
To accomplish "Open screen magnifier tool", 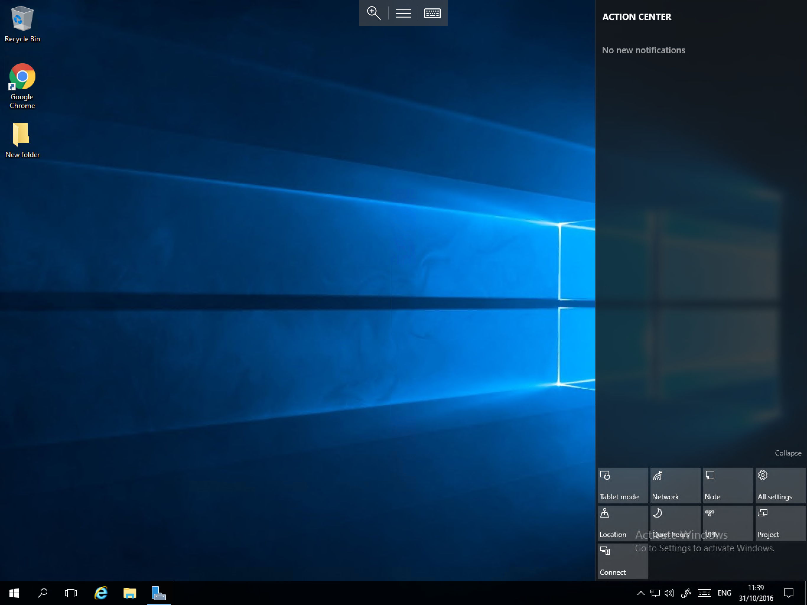I will pyautogui.click(x=374, y=13).
